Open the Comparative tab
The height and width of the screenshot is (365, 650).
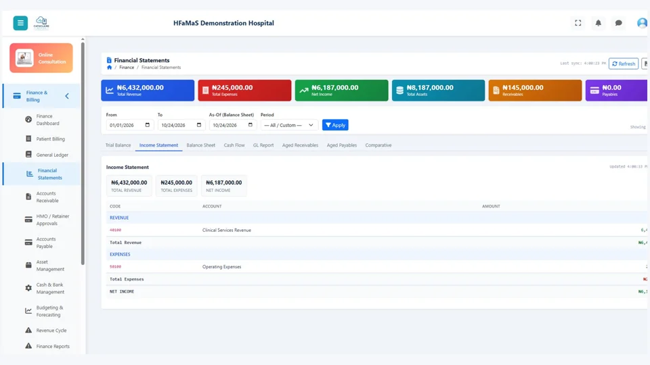tap(378, 145)
